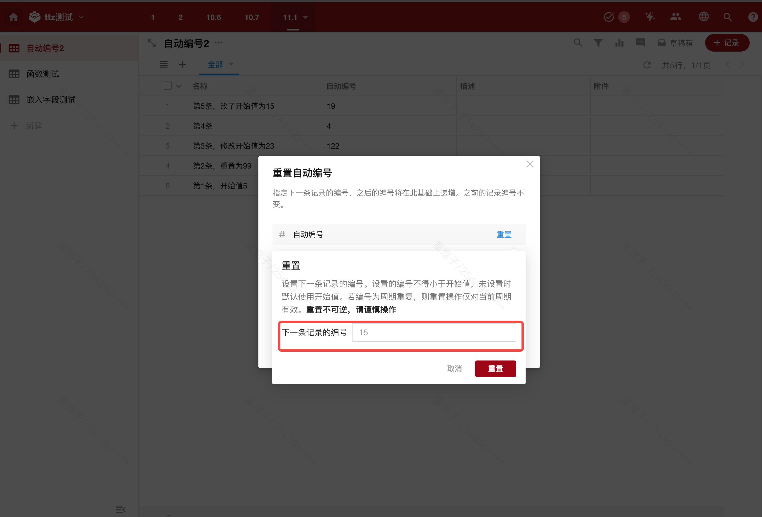
Task: Open the 10.6 tab
Action: point(214,17)
